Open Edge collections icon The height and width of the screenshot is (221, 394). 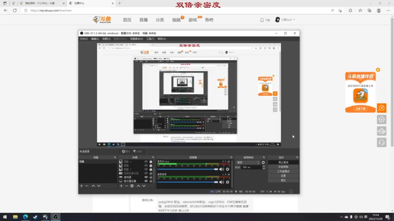369,10
